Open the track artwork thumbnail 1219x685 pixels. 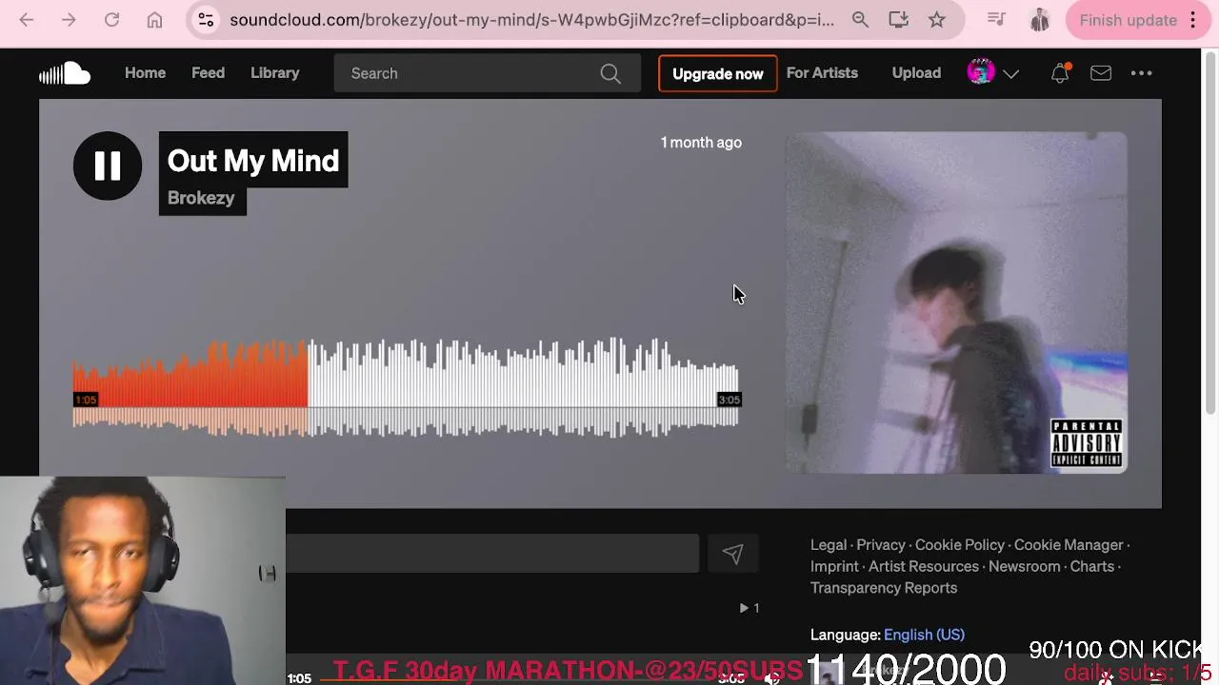[x=956, y=303]
